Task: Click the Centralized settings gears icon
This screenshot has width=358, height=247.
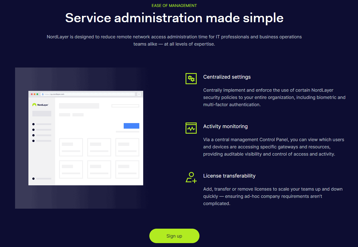Action: coord(191,79)
